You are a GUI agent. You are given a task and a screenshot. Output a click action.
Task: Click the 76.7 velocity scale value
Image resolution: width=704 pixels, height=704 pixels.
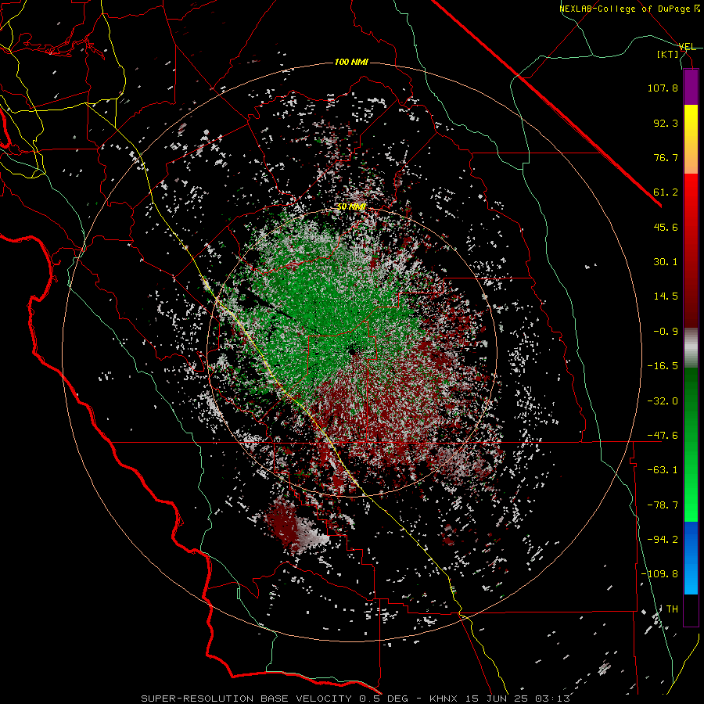666,157
